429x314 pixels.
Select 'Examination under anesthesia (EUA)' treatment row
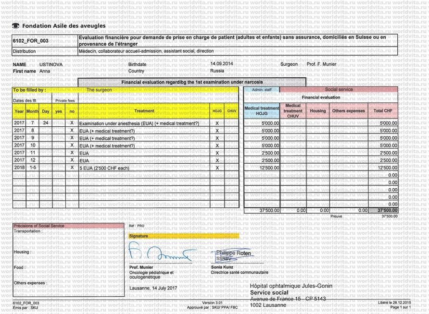pyautogui.click(x=139, y=124)
